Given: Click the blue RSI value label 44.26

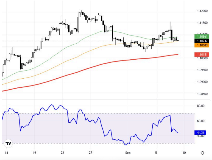Looking at the screenshot, I should [200, 133].
